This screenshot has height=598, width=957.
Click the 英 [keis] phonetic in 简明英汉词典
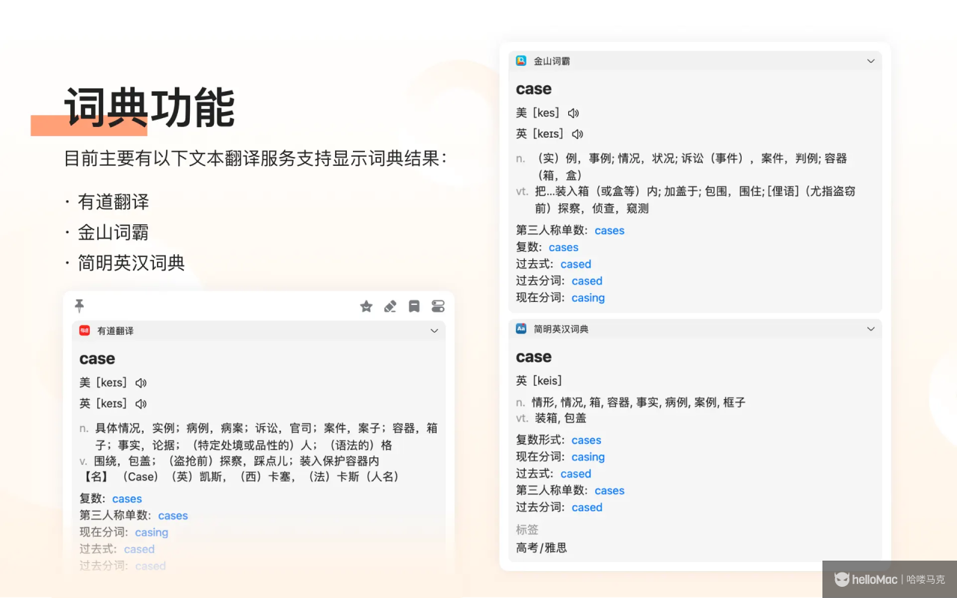[x=539, y=380]
